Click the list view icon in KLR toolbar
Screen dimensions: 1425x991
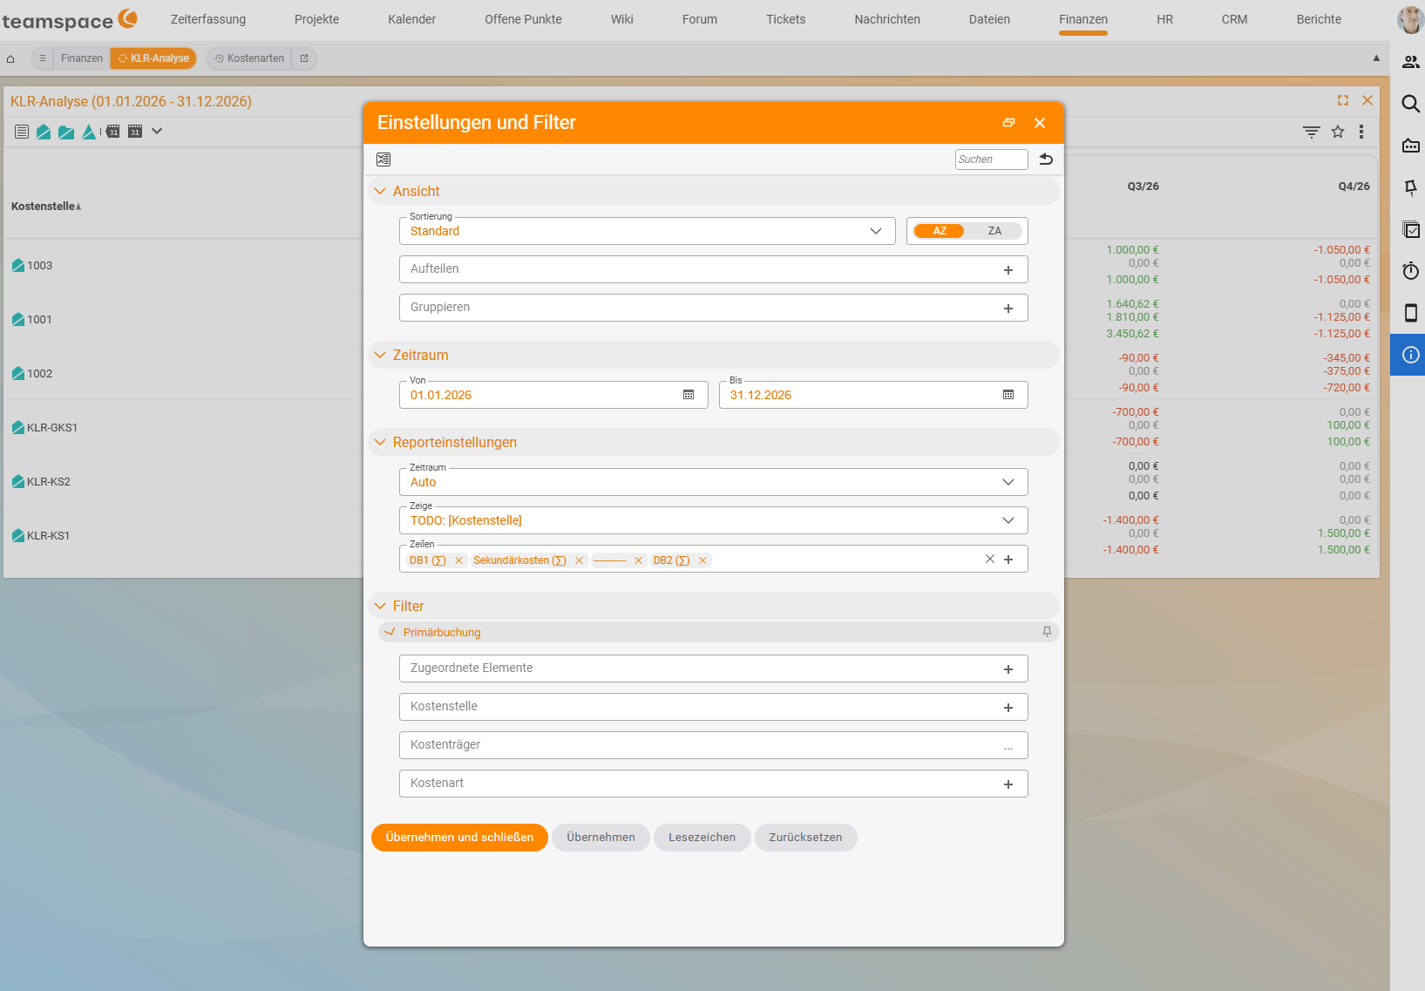pyautogui.click(x=22, y=132)
